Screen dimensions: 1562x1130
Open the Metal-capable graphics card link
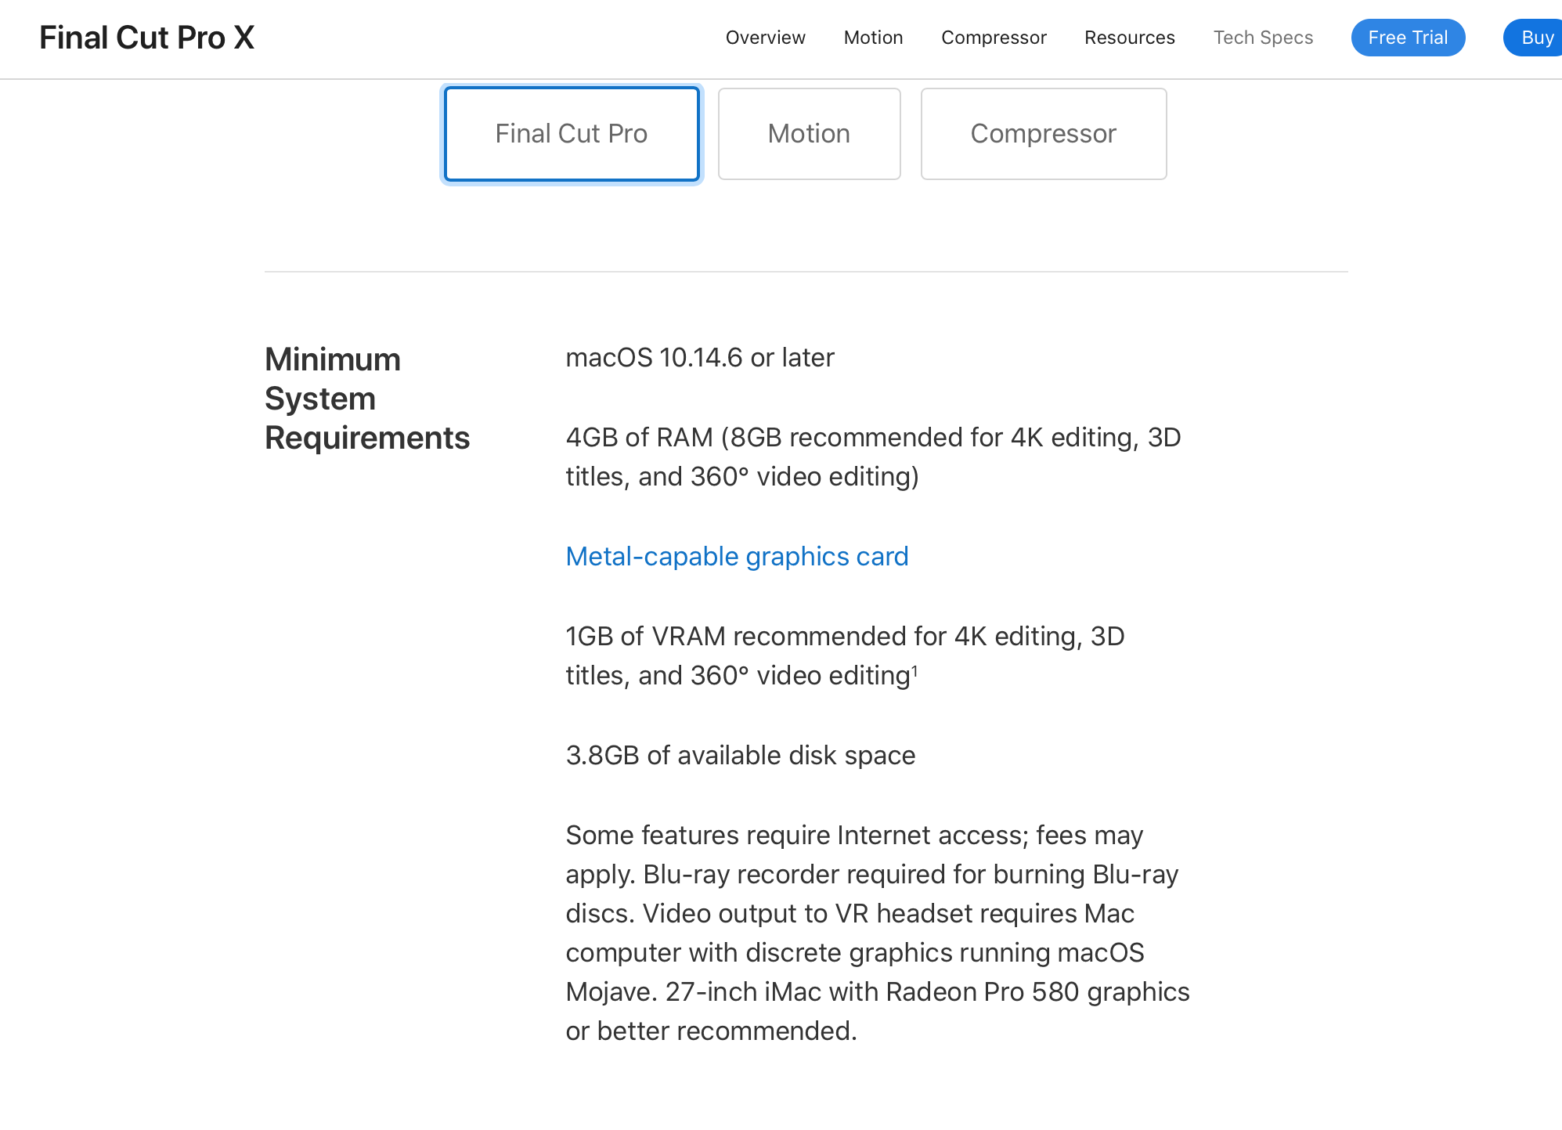pos(737,556)
